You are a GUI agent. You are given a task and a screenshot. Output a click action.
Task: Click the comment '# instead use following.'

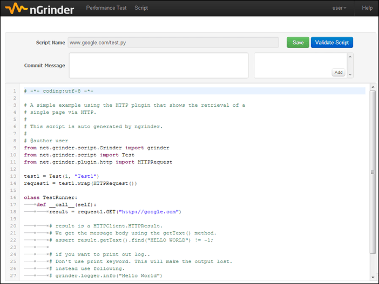click(x=87, y=268)
